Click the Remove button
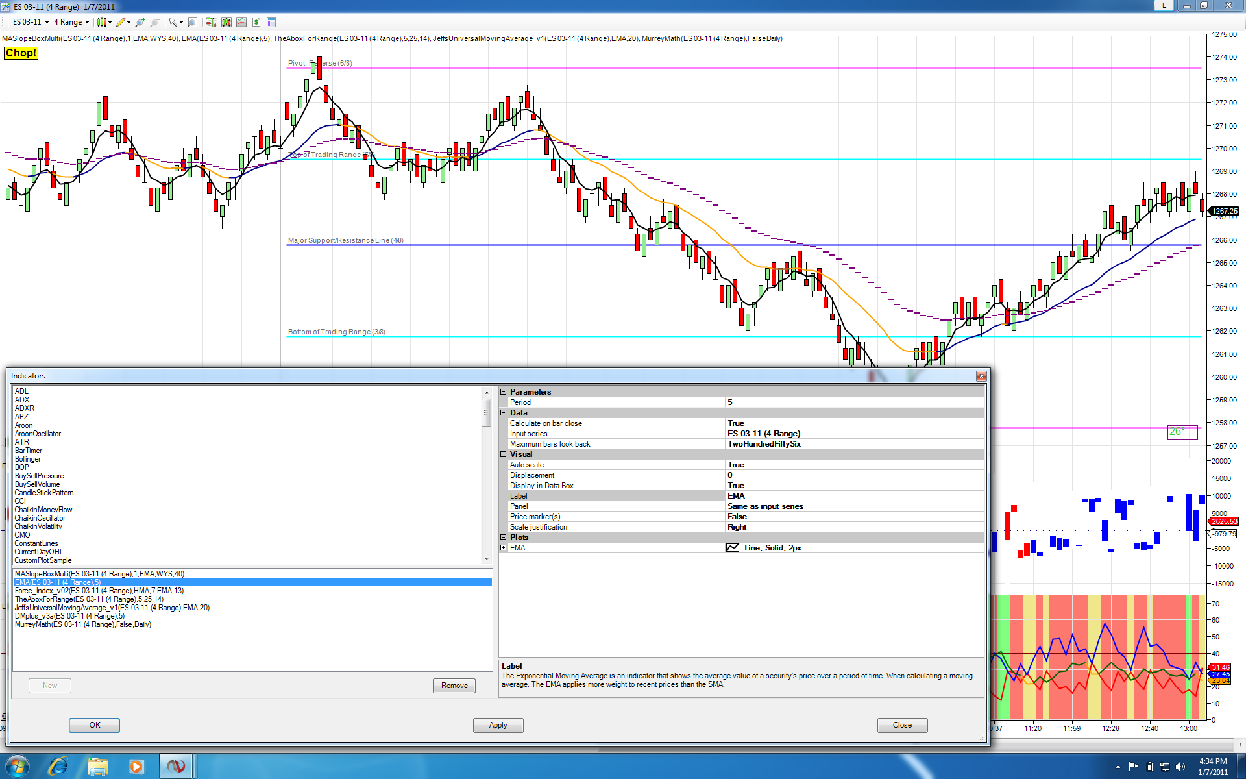The image size is (1246, 779). pyautogui.click(x=454, y=686)
